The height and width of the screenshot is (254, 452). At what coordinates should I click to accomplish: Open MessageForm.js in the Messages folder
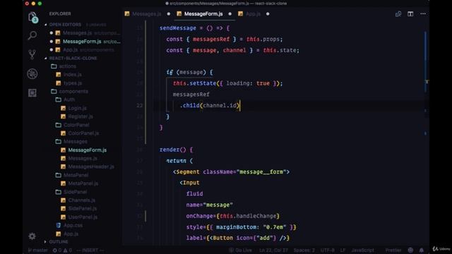coord(88,150)
